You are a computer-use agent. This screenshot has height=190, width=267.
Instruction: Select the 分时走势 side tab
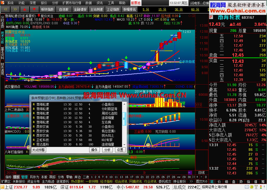tap(2, 22)
